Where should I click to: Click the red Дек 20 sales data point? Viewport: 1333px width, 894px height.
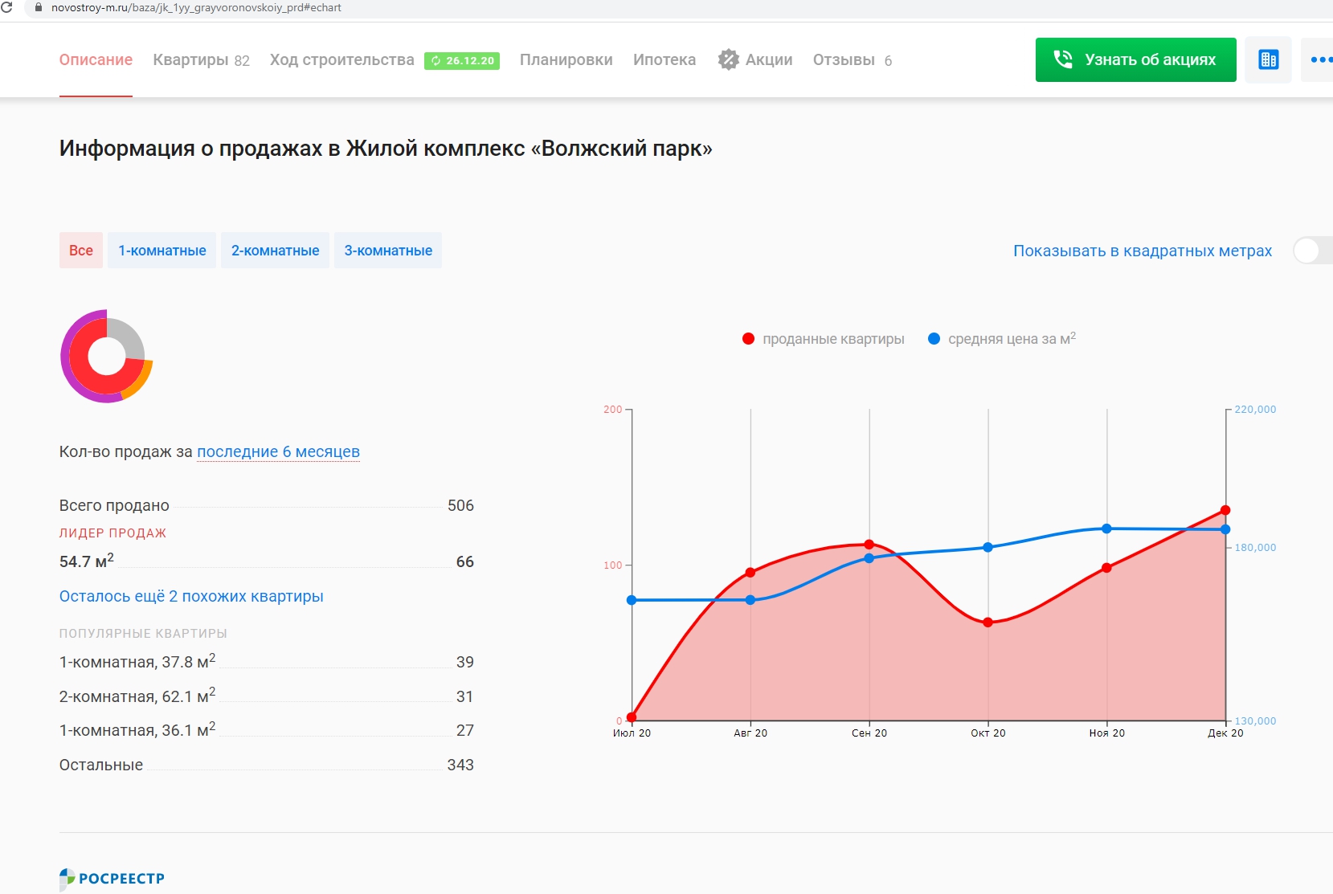point(1225,510)
